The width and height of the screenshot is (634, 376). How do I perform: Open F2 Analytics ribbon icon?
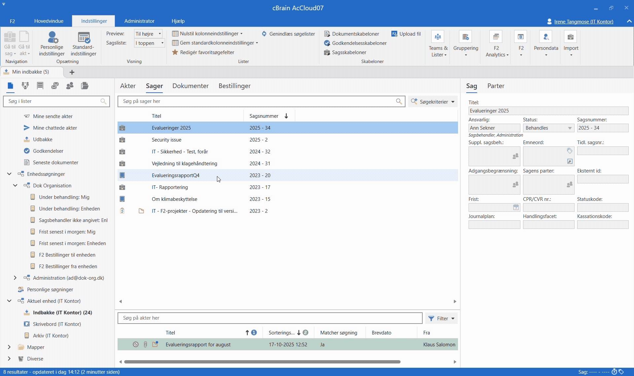point(496,37)
